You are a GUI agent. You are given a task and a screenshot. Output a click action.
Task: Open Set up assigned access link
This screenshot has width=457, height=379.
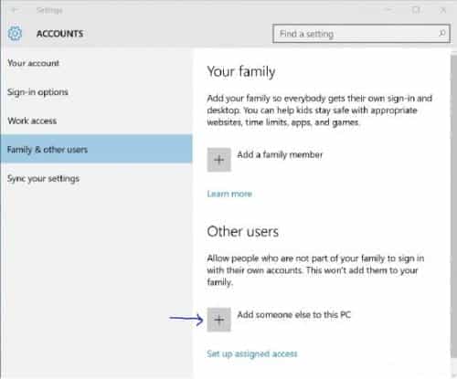[x=252, y=353]
